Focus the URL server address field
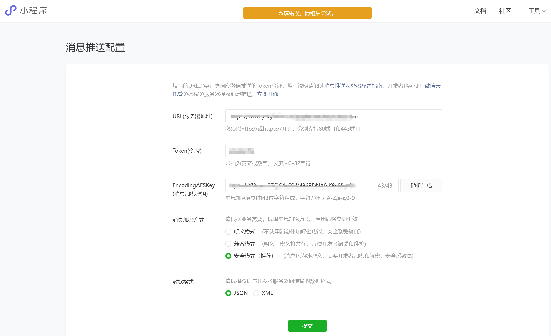This screenshot has height=336, width=551. point(334,116)
